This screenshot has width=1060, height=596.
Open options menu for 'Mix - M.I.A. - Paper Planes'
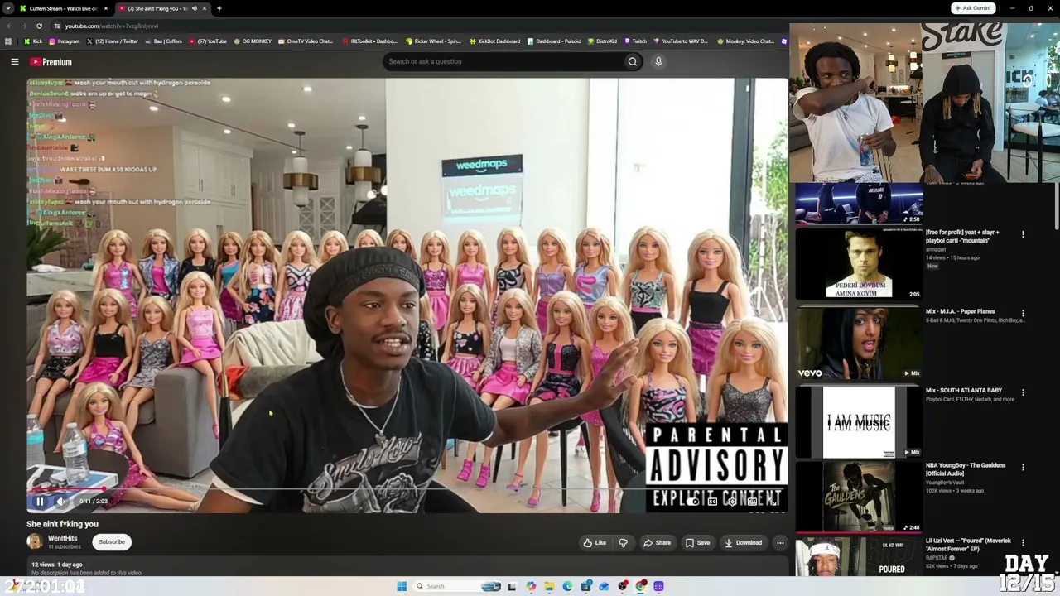(1023, 315)
